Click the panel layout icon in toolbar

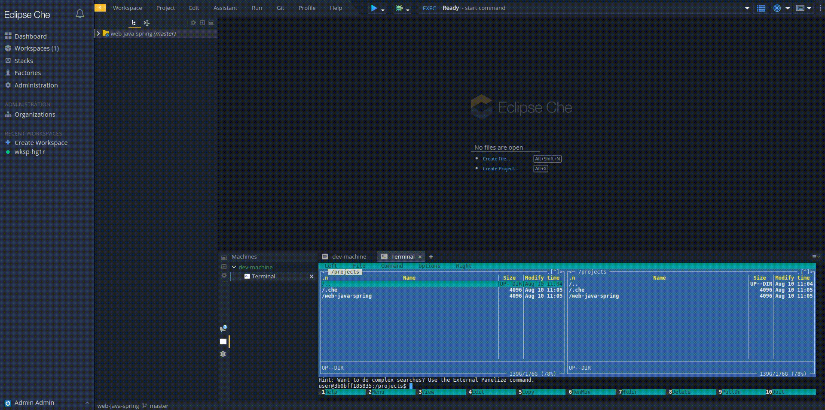[x=800, y=8]
